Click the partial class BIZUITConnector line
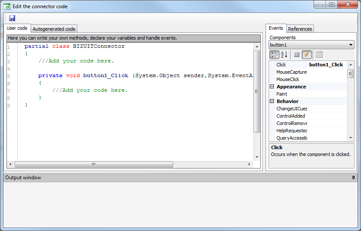Image resolution: width=361 pixels, height=231 pixels. (x=75, y=46)
